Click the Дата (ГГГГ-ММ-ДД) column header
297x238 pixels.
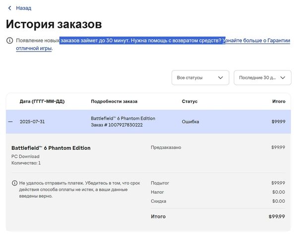point(42,101)
